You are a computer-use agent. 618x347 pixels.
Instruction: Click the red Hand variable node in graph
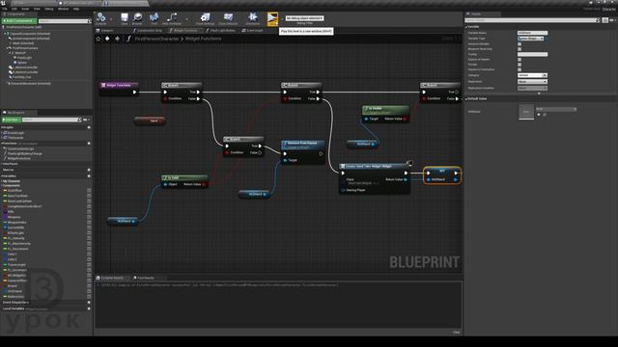pos(151,120)
